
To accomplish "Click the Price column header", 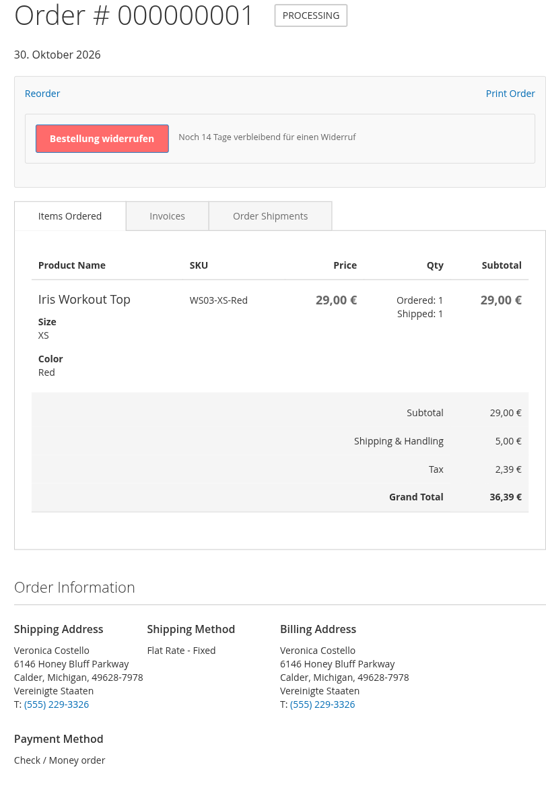I will [345, 265].
